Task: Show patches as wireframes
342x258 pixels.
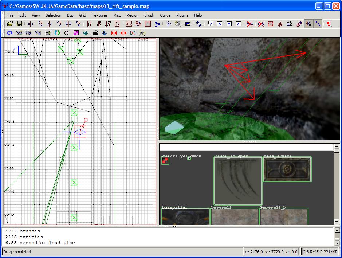Action: point(280,24)
